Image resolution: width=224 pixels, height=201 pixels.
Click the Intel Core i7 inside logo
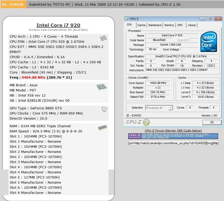click(x=209, y=42)
